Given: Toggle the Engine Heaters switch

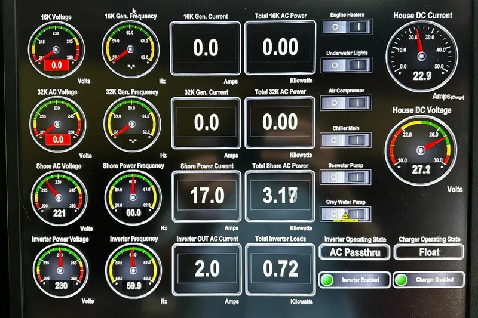Looking at the screenshot, I should point(347,27).
